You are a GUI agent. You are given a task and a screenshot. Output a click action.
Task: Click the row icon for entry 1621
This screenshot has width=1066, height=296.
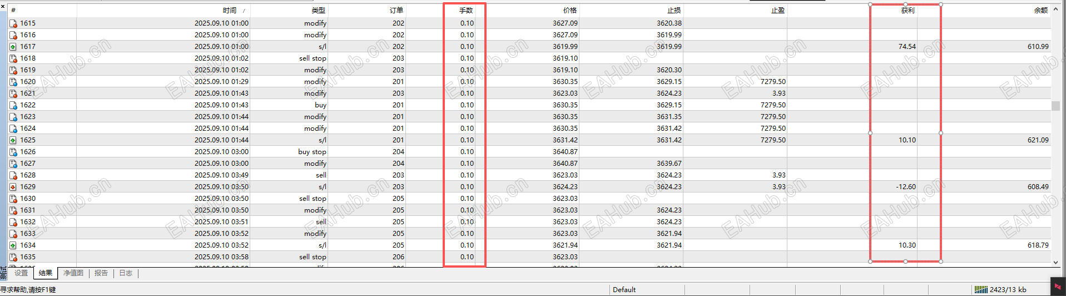click(13, 93)
